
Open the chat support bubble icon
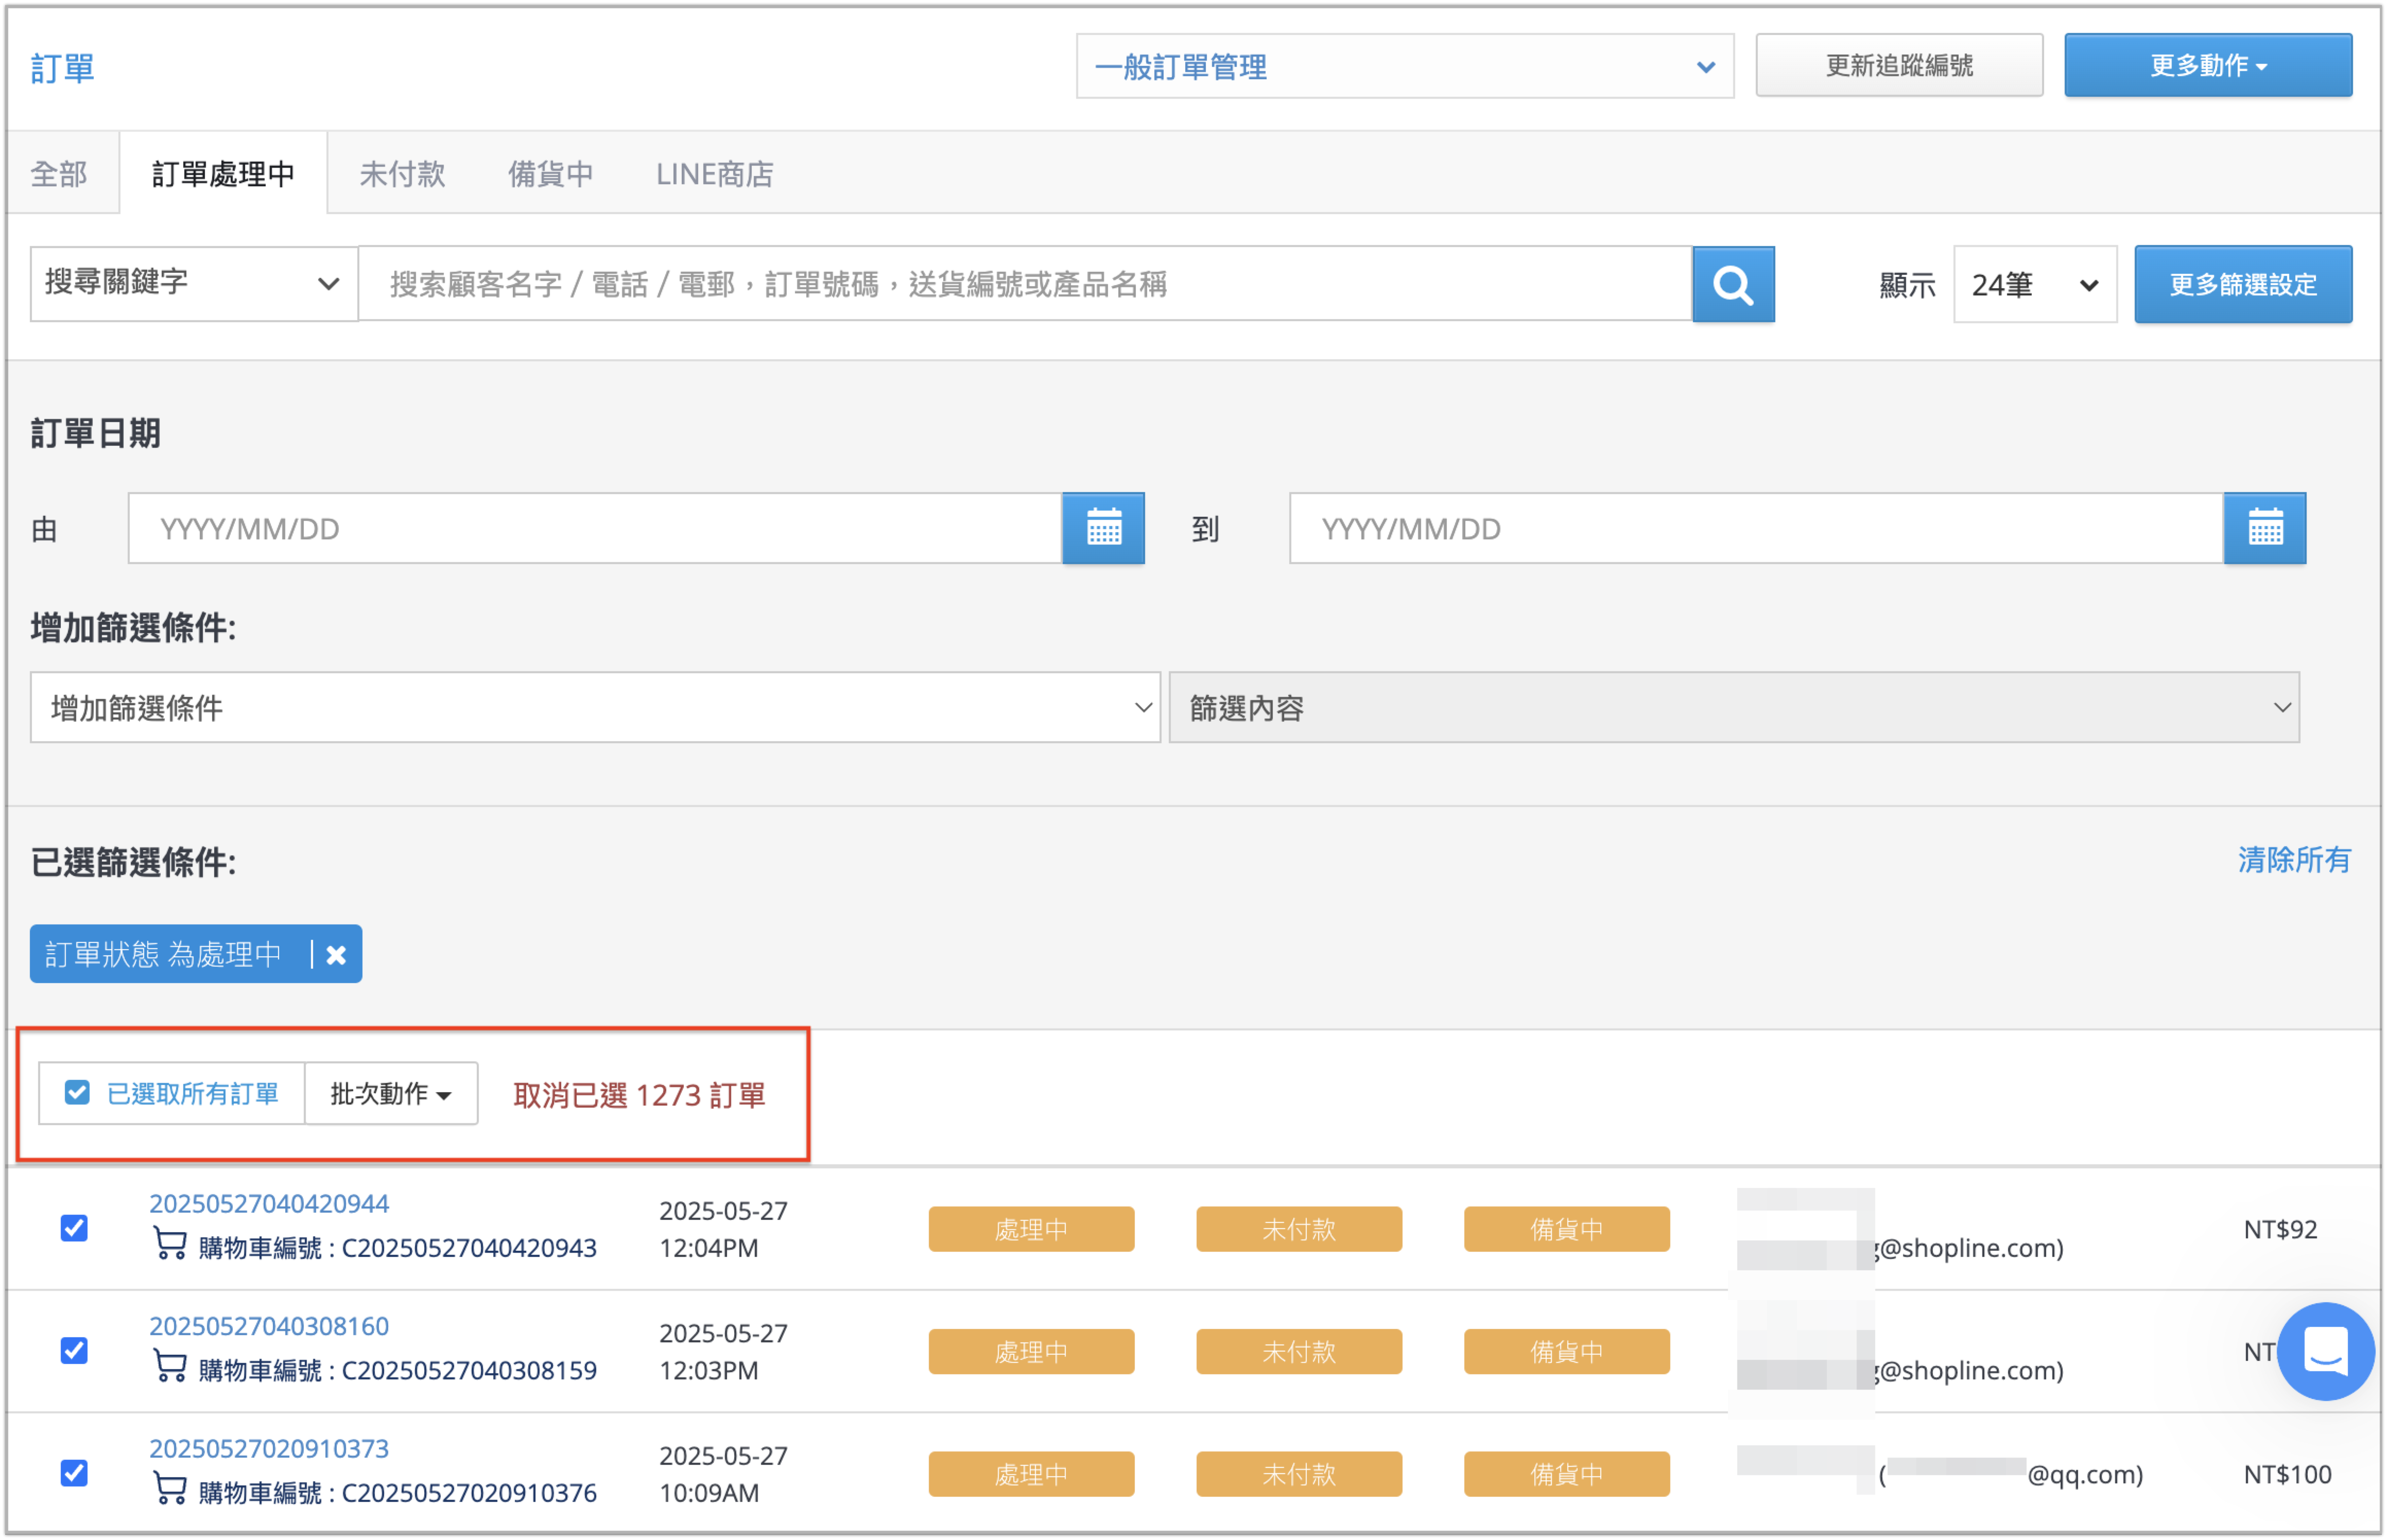2325,1351
